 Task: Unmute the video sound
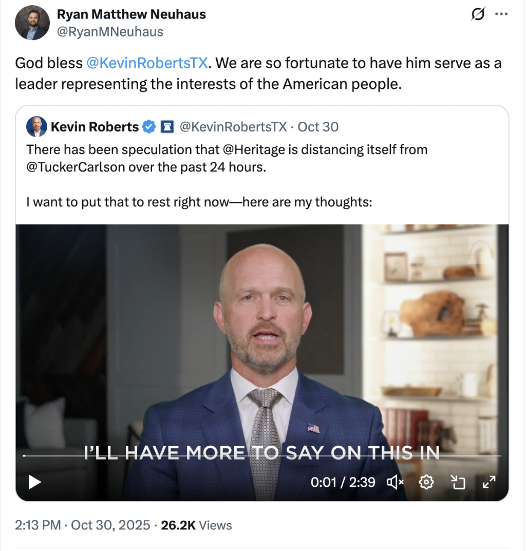tap(395, 482)
